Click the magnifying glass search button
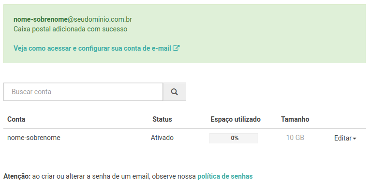Screen dimensions: 370x183 (175, 92)
